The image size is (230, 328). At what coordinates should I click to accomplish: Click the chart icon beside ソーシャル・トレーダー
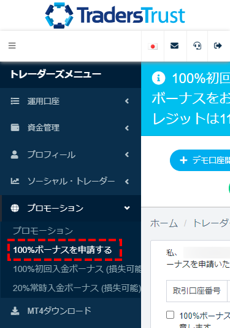(15, 181)
